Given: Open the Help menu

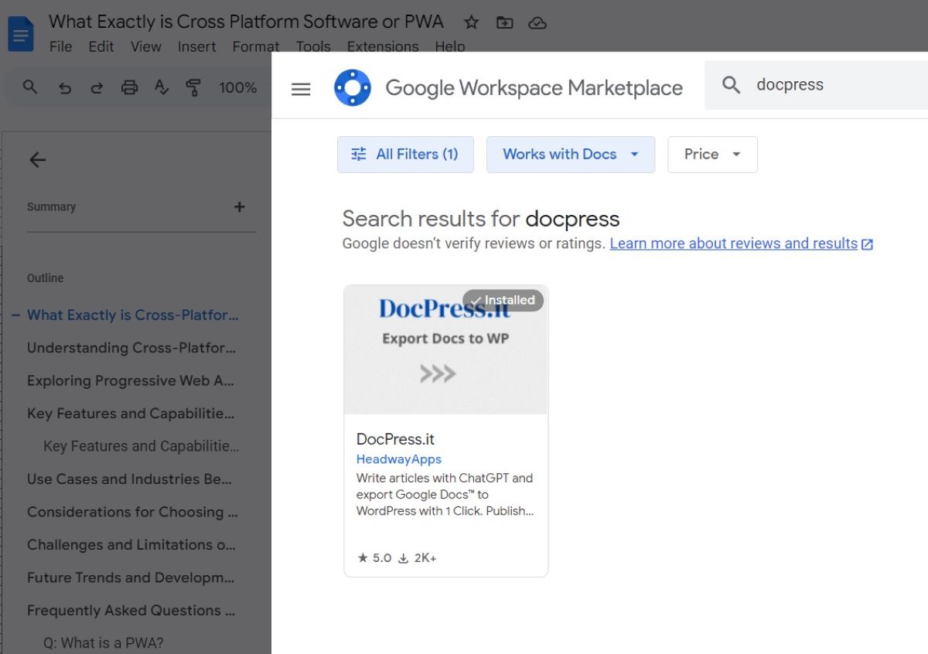Looking at the screenshot, I should (450, 46).
